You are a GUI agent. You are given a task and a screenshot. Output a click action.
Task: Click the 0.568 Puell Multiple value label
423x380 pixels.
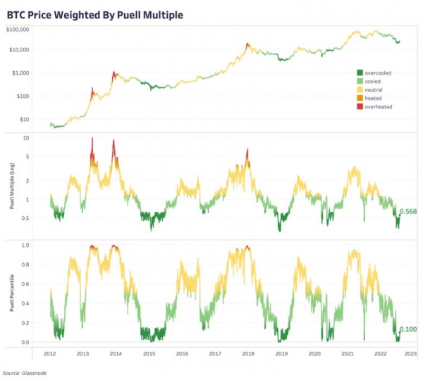(407, 212)
